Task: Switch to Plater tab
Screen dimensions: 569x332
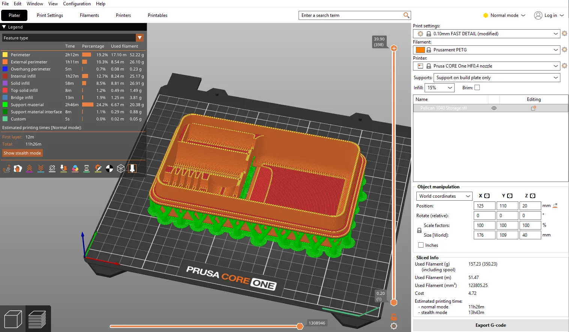Action: tap(14, 15)
